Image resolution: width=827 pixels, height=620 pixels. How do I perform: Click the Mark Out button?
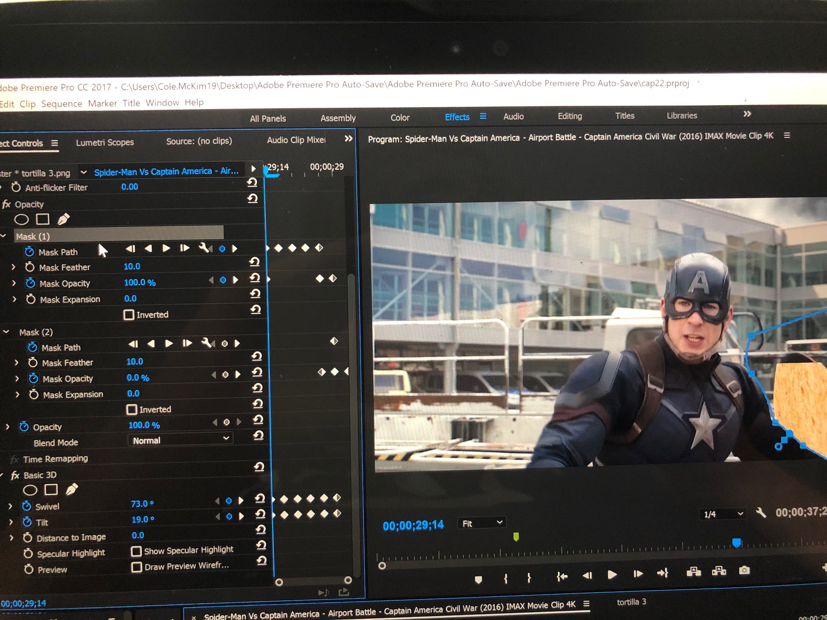coord(529,578)
